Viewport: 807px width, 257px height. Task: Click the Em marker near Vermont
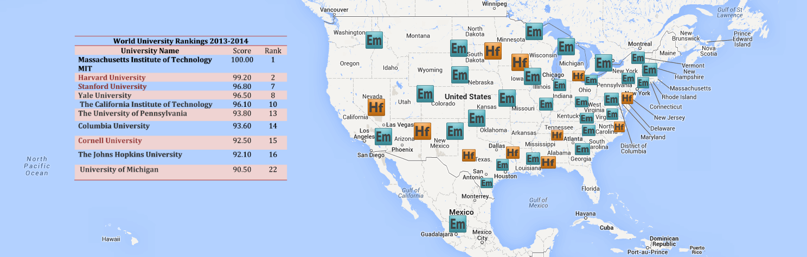click(x=638, y=58)
